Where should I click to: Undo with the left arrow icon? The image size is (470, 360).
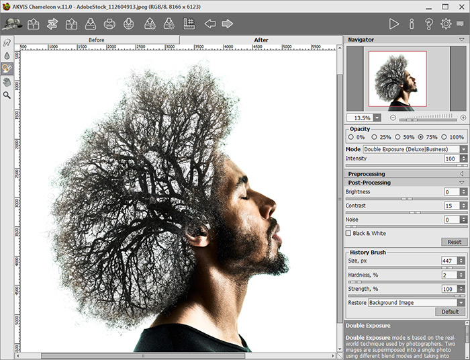click(x=210, y=24)
